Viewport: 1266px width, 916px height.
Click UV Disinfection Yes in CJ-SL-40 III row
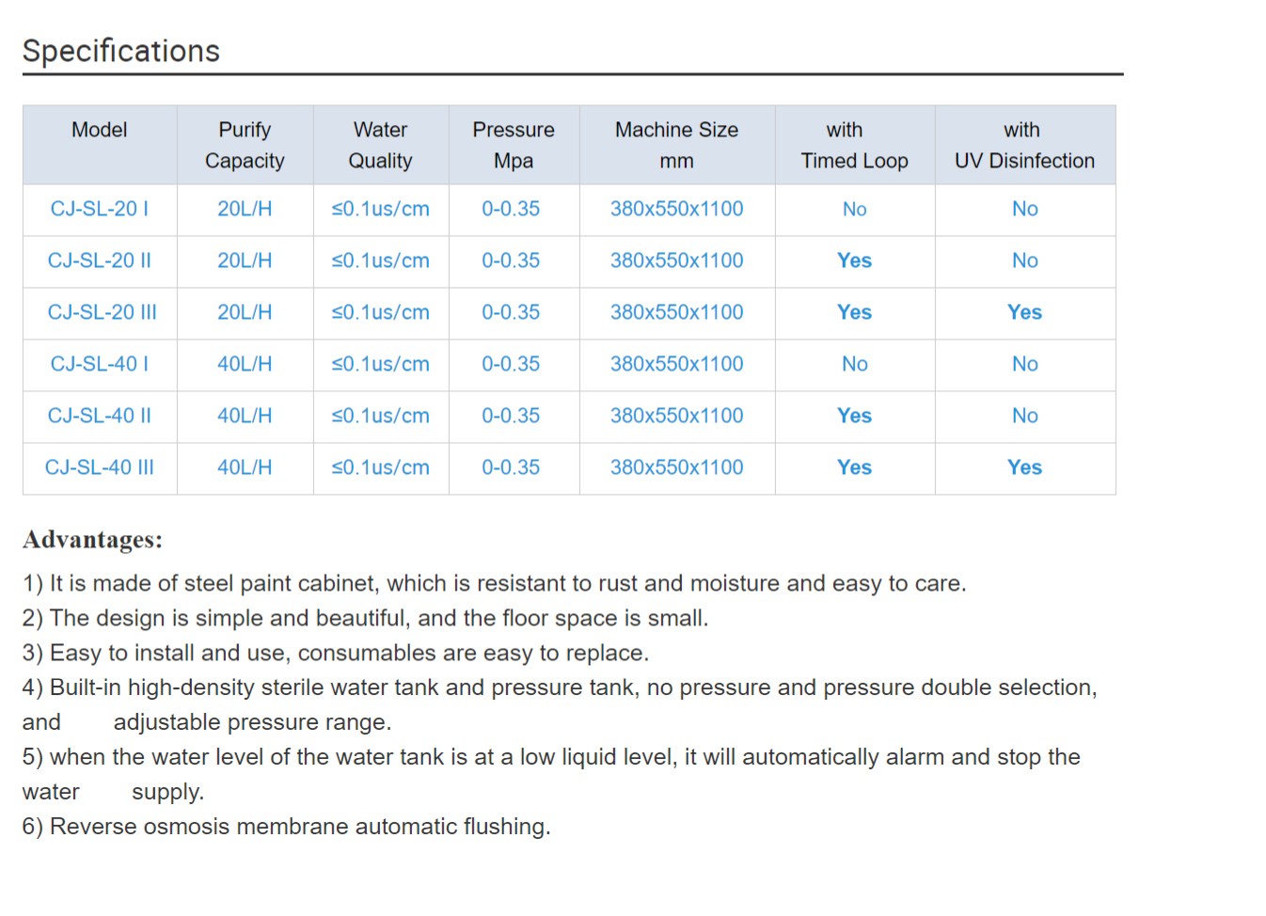coord(1025,467)
